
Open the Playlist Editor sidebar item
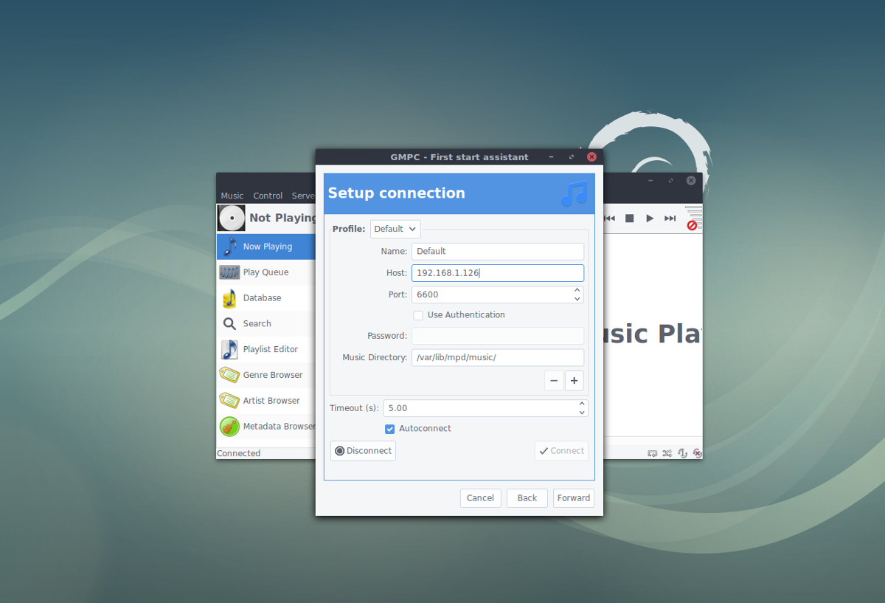(266, 349)
